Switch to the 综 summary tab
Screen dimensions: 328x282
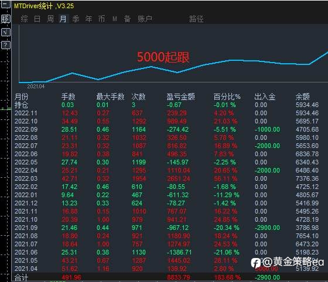click(x=24, y=19)
